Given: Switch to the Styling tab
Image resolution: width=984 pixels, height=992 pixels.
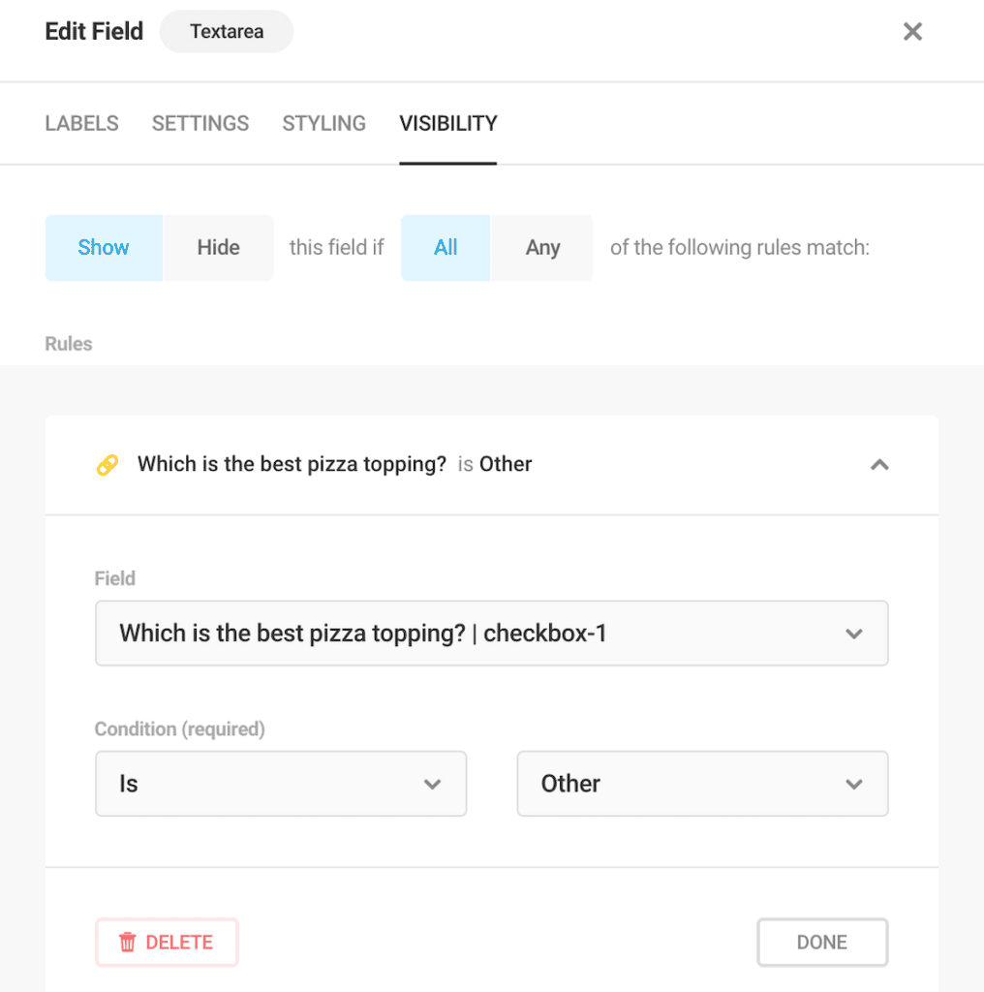Looking at the screenshot, I should [x=323, y=123].
